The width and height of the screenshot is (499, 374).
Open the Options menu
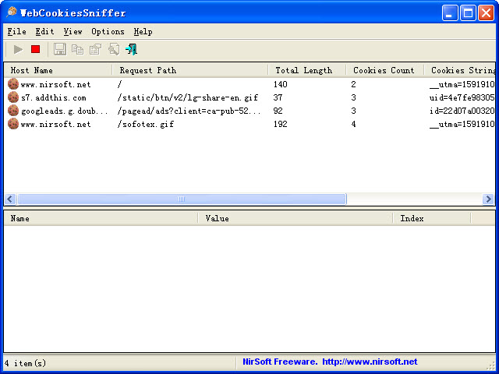click(x=108, y=32)
